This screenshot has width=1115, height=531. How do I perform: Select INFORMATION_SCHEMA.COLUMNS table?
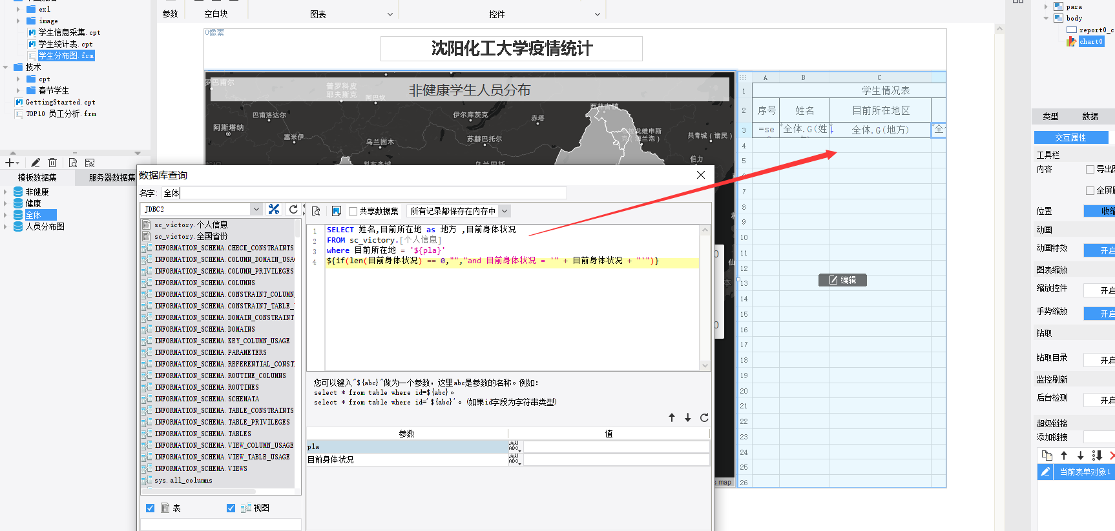coord(205,283)
